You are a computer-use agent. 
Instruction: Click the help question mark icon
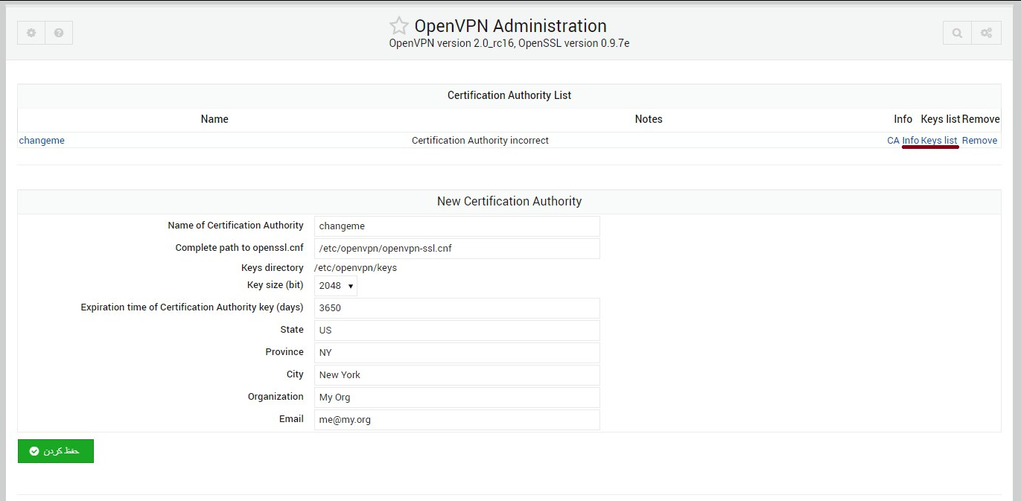click(x=59, y=33)
